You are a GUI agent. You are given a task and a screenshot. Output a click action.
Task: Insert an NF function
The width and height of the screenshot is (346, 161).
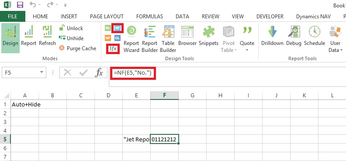[118, 28]
